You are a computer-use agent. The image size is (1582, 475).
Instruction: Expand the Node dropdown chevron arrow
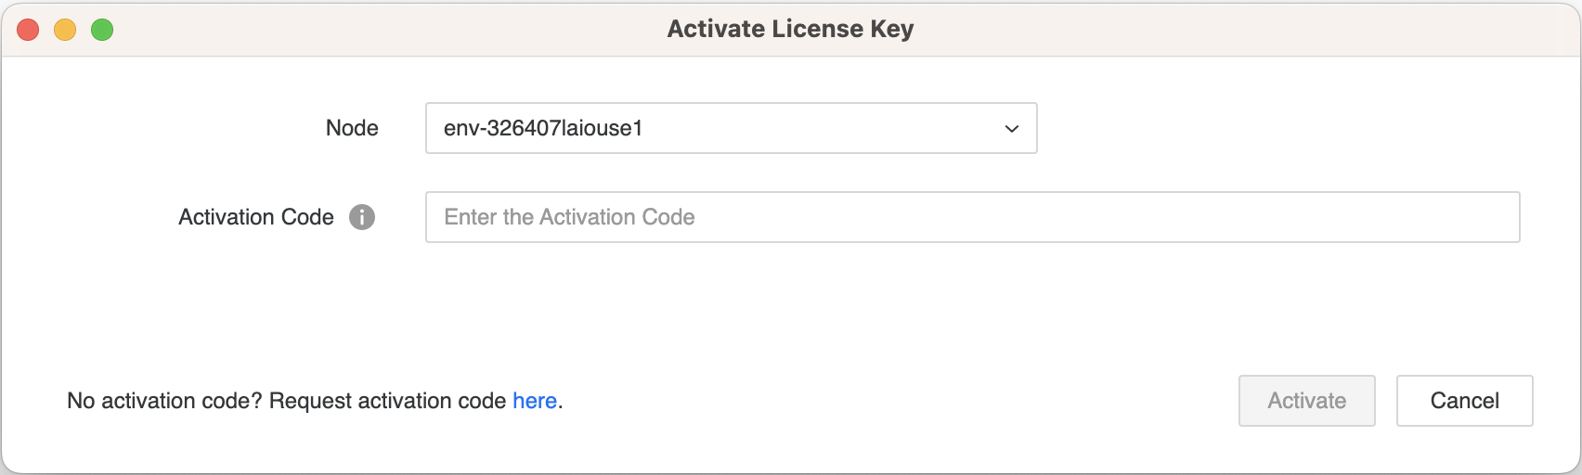[1012, 129]
